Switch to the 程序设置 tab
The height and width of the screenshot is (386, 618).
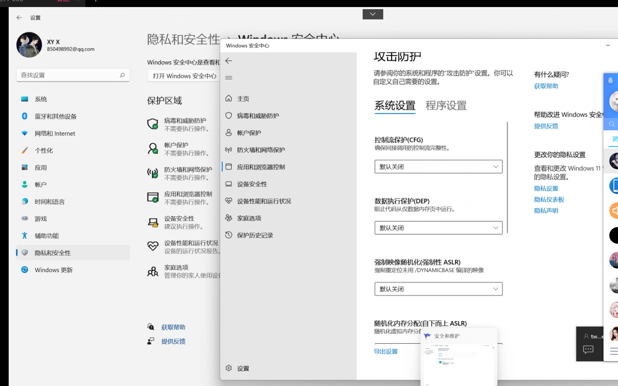446,105
